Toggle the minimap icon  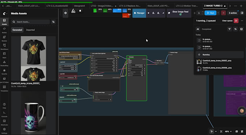[237, 131]
